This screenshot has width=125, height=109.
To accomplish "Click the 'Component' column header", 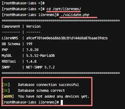I will (11, 27).
